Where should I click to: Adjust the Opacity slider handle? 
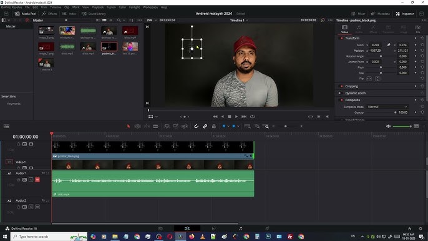395,112
